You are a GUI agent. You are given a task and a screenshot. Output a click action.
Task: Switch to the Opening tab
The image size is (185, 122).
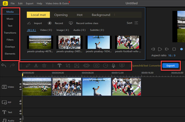(x=61, y=15)
